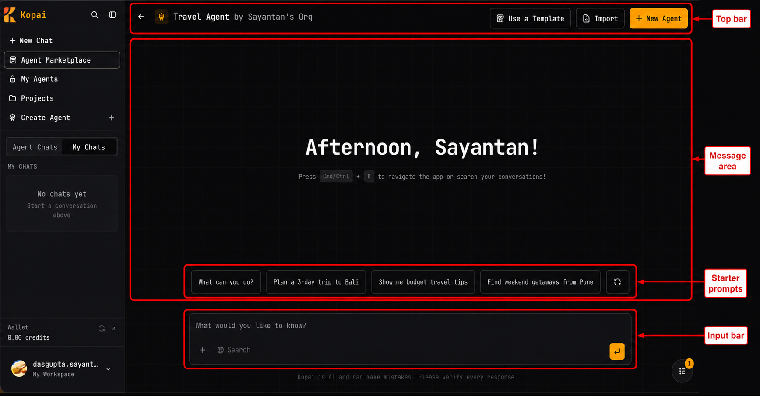Start a New Chat
This screenshot has height=396, width=760.
click(31, 41)
